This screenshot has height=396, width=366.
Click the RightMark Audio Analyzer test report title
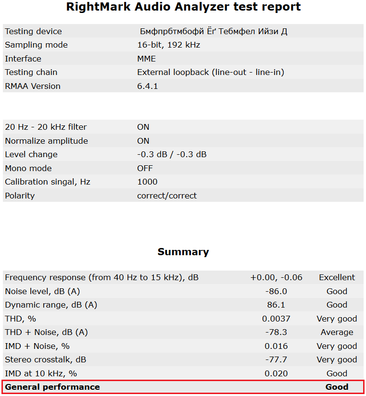tap(183, 7)
